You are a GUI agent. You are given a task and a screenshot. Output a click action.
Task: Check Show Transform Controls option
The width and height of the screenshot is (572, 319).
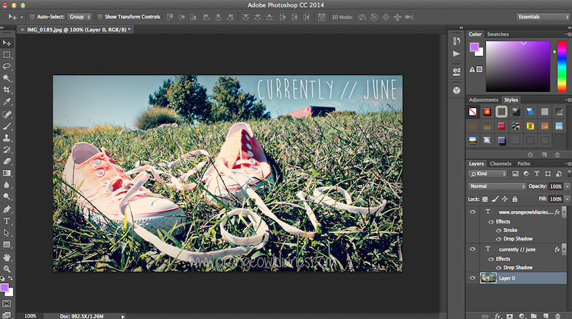coord(101,16)
